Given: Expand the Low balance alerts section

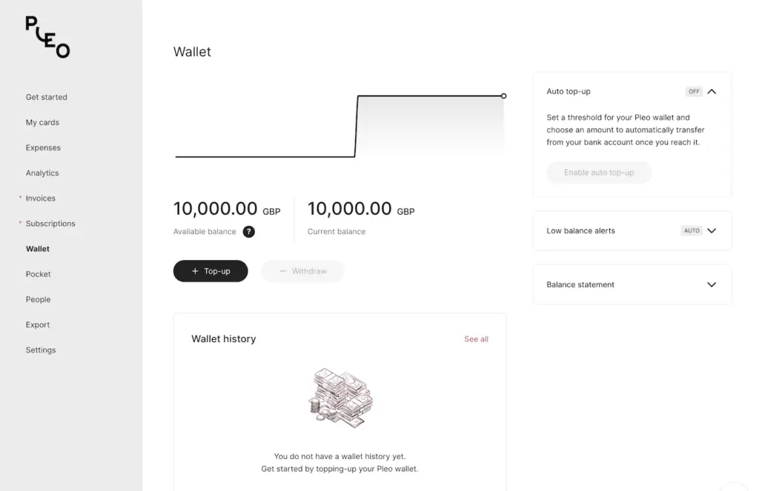Looking at the screenshot, I should (x=712, y=231).
